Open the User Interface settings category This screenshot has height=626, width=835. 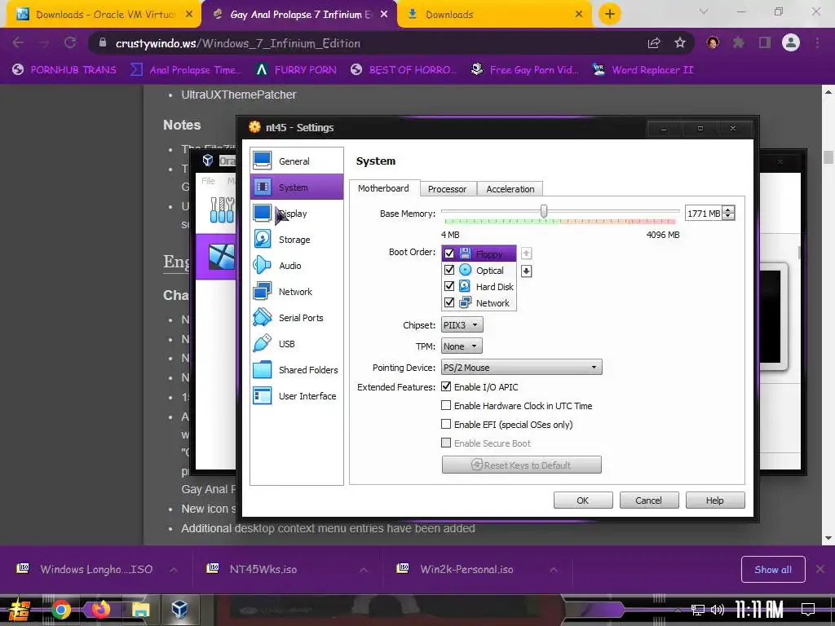tap(297, 395)
